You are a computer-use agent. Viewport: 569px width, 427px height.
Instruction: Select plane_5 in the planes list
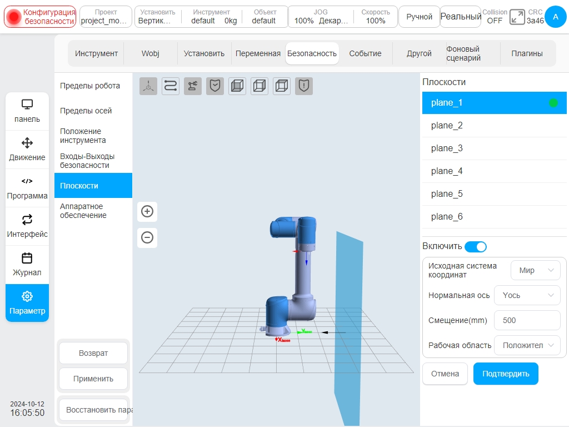[494, 194]
